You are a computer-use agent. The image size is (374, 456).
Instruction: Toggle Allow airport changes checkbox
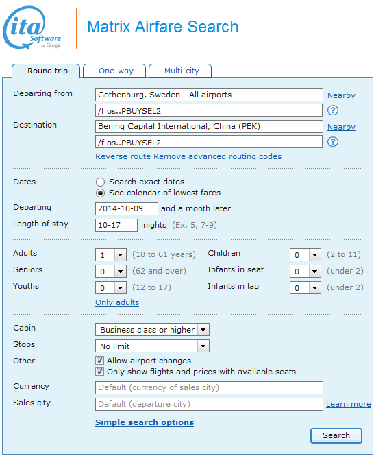(99, 361)
